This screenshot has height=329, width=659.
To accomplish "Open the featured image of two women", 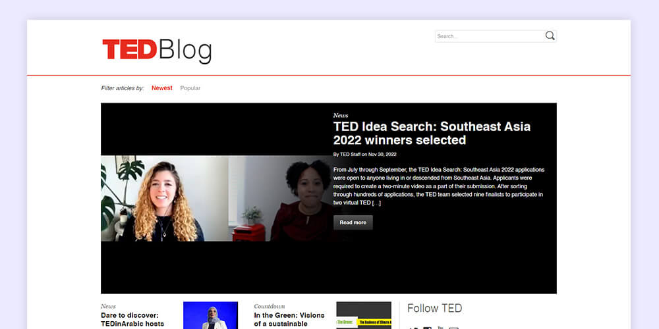I will click(216, 199).
